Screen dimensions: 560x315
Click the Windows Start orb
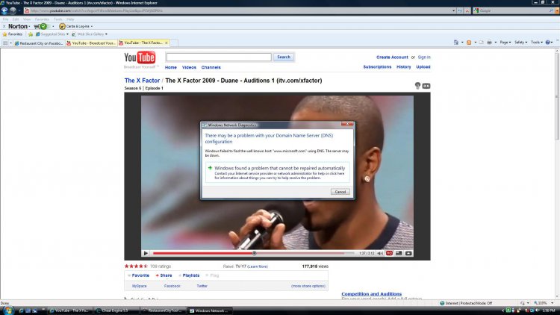pos(8,311)
